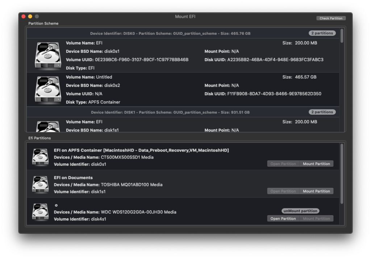Click the greyed Open Partition for disk0s1
Screen dimensions: 371x258
283,164
